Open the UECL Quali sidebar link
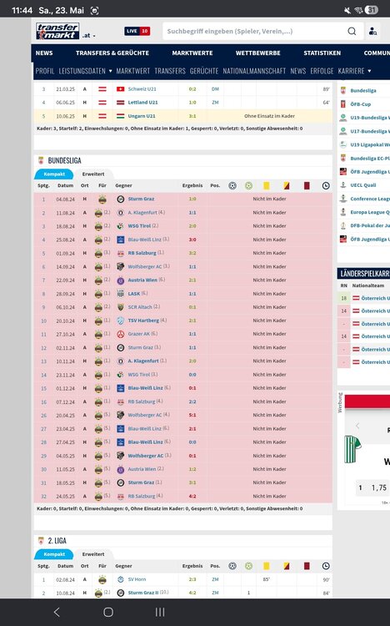Viewport: 390px width, 626px height. click(362, 185)
